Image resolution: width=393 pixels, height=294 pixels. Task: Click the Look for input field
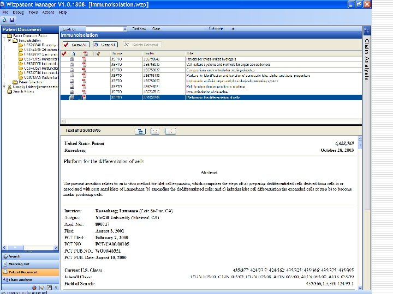[x=104, y=29]
